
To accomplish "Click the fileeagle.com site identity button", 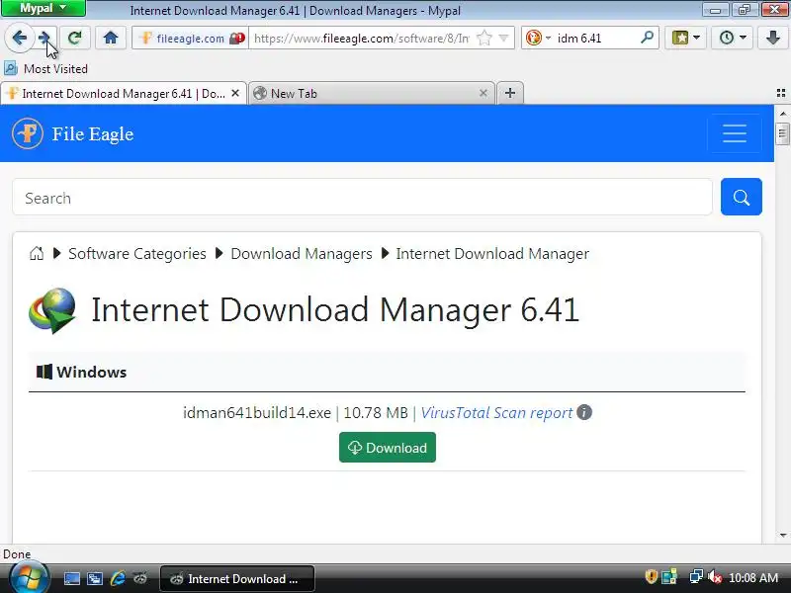I will pos(190,38).
